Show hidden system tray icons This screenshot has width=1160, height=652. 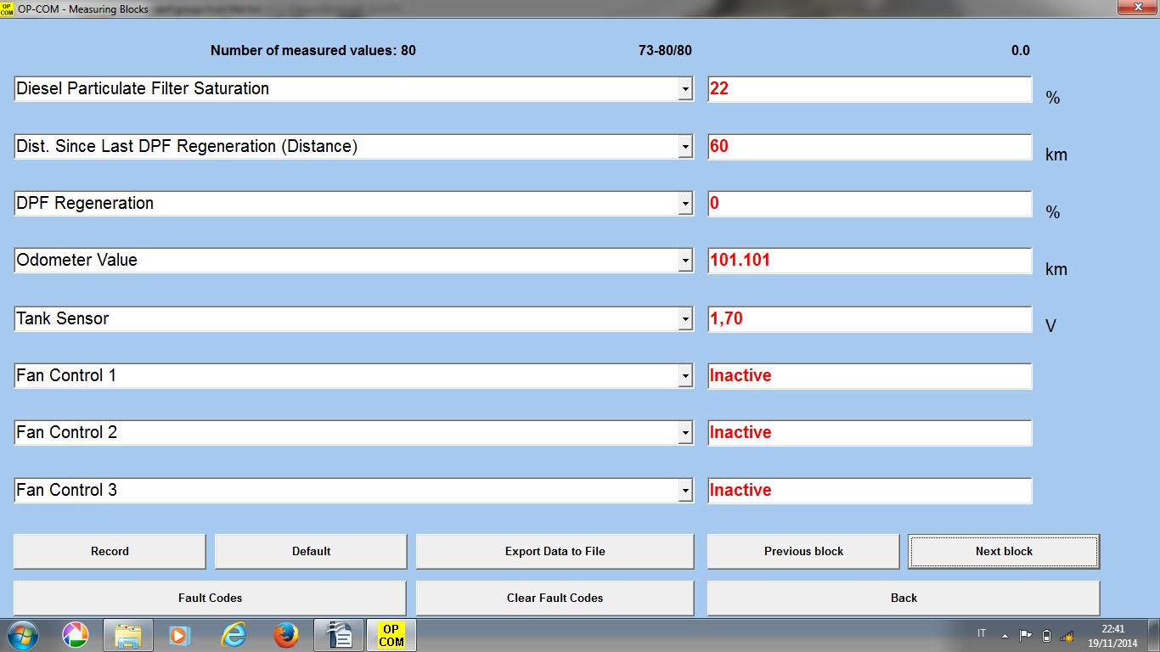click(x=1005, y=635)
